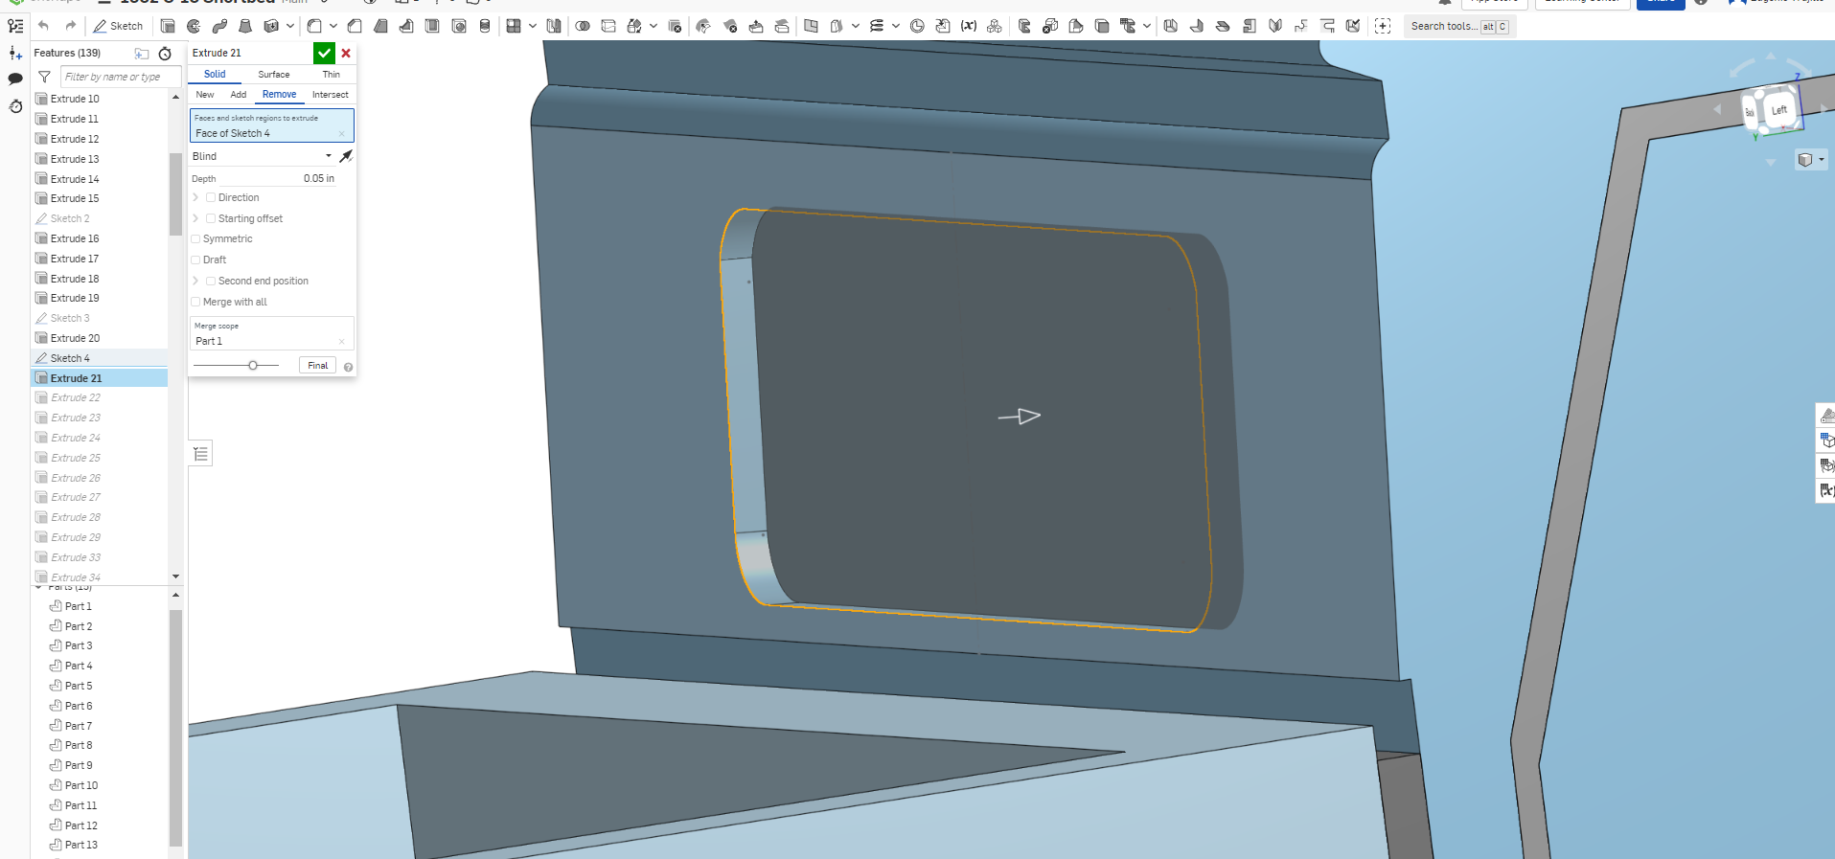This screenshot has width=1835, height=859.
Task: Open the comments speech bubble icon
Action: pyautogui.click(x=15, y=79)
